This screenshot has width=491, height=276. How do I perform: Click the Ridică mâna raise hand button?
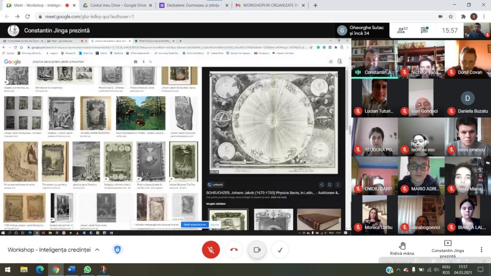(402, 249)
